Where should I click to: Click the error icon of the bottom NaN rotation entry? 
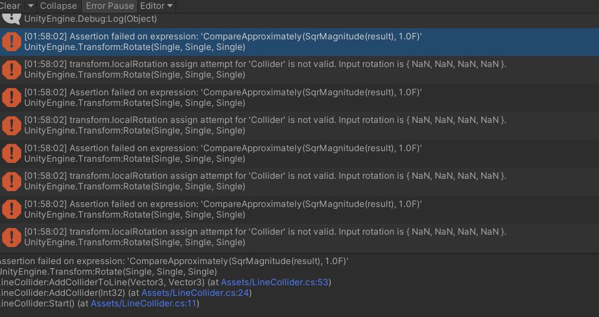click(x=11, y=237)
